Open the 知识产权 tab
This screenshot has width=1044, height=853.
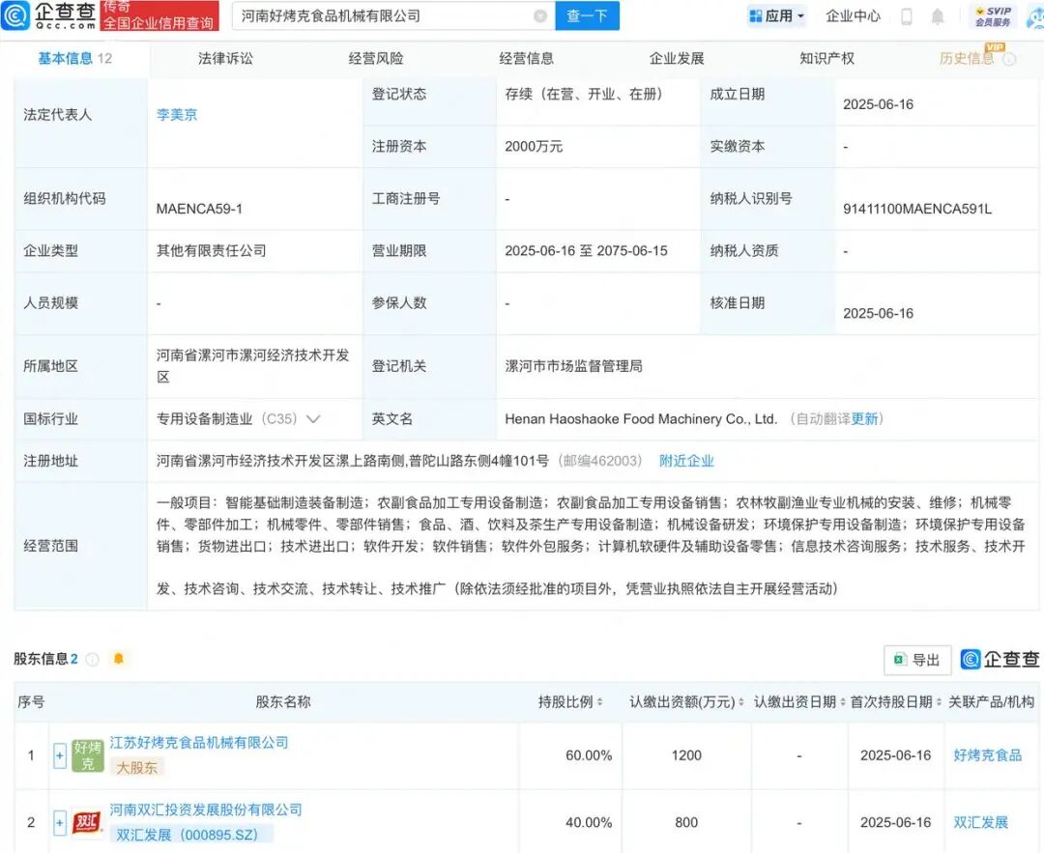pyautogui.click(x=825, y=58)
